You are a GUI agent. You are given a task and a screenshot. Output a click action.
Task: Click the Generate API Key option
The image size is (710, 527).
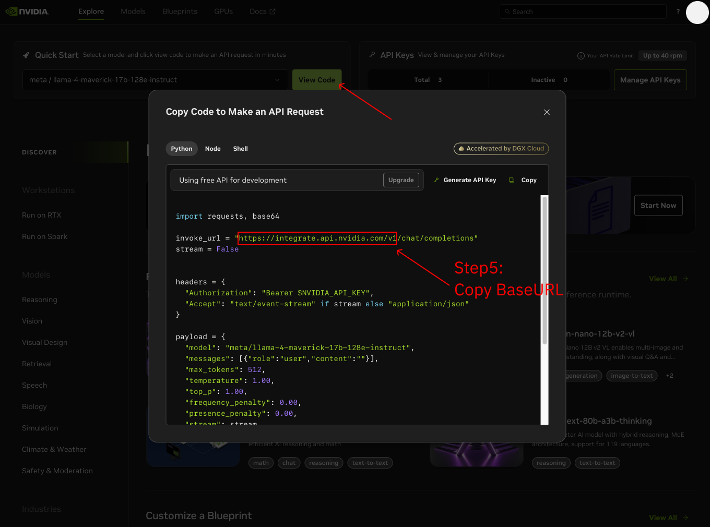coord(465,180)
